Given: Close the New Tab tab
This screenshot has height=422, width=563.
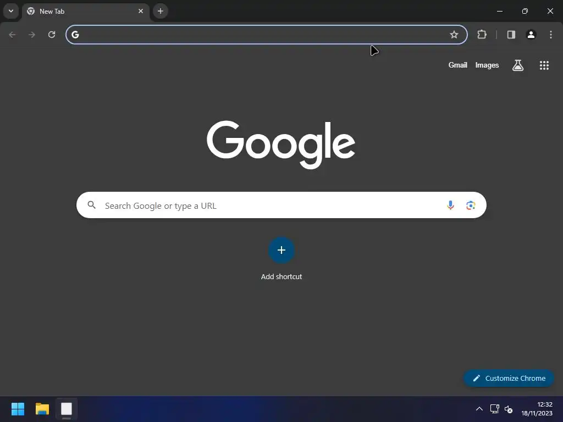Looking at the screenshot, I should pos(141,11).
